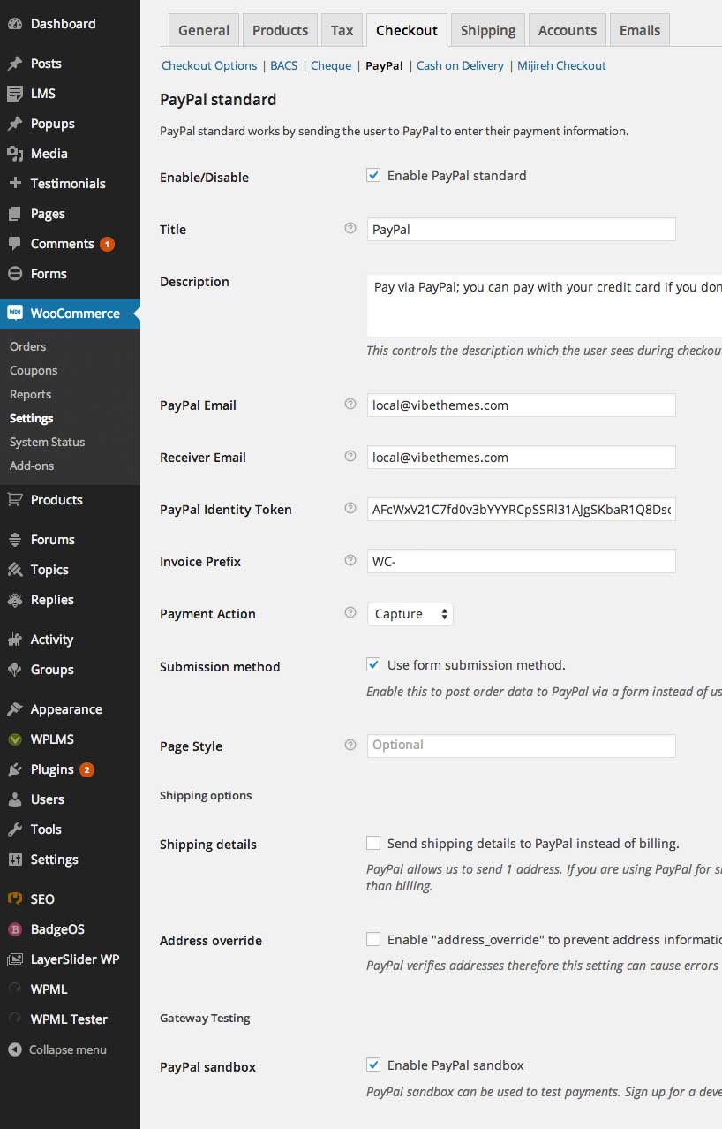Open the System Status submenu item
722x1129 pixels.
(48, 442)
